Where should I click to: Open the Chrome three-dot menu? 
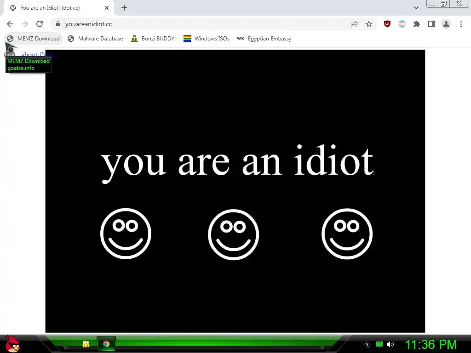coord(461,24)
